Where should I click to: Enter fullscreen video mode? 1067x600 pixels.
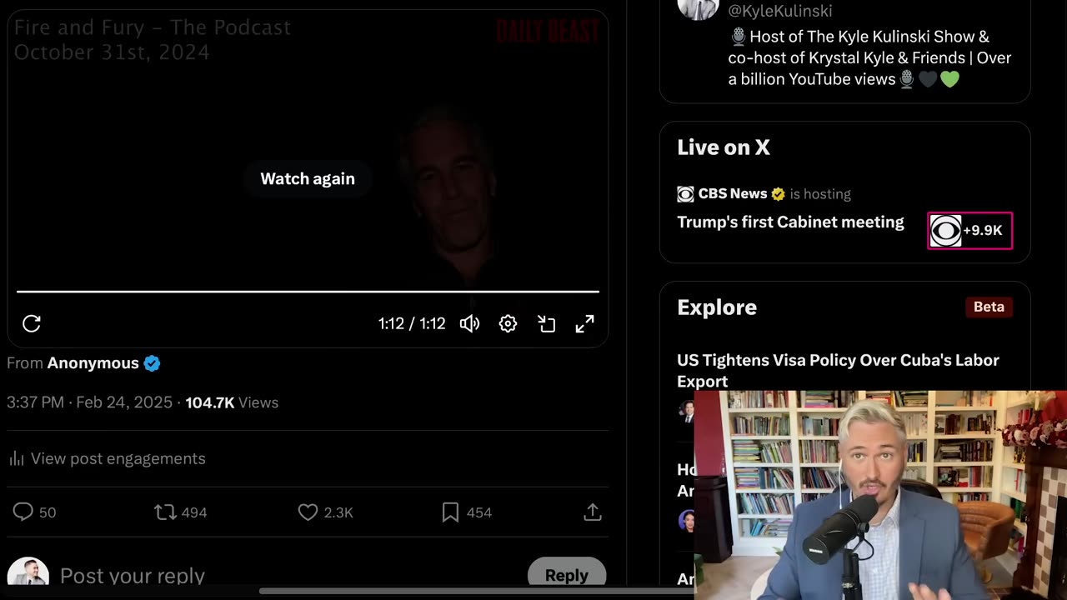click(585, 323)
